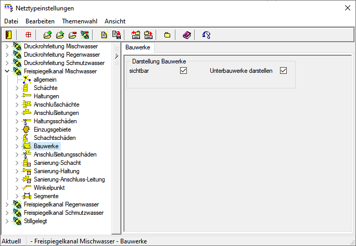Click the exit door toolbar icon
Viewport: 356px width, 246px height.
point(8,35)
